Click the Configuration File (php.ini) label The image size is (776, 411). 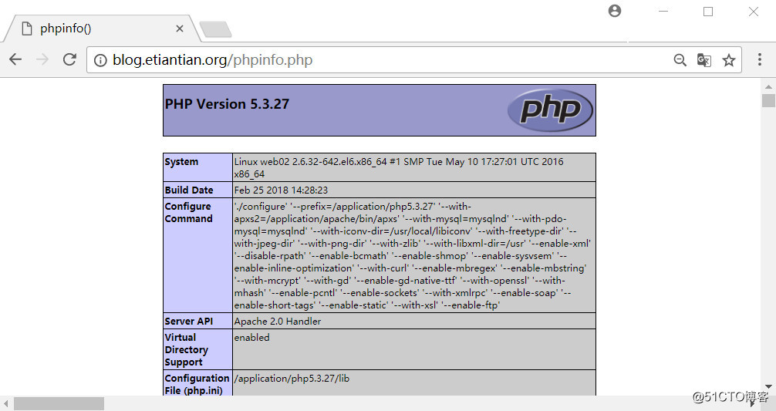tap(197, 384)
